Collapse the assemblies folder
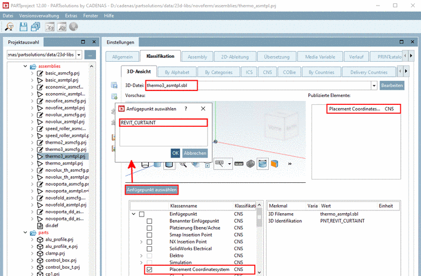The height and width of the screenshot is (276, 421). (25, 66)
